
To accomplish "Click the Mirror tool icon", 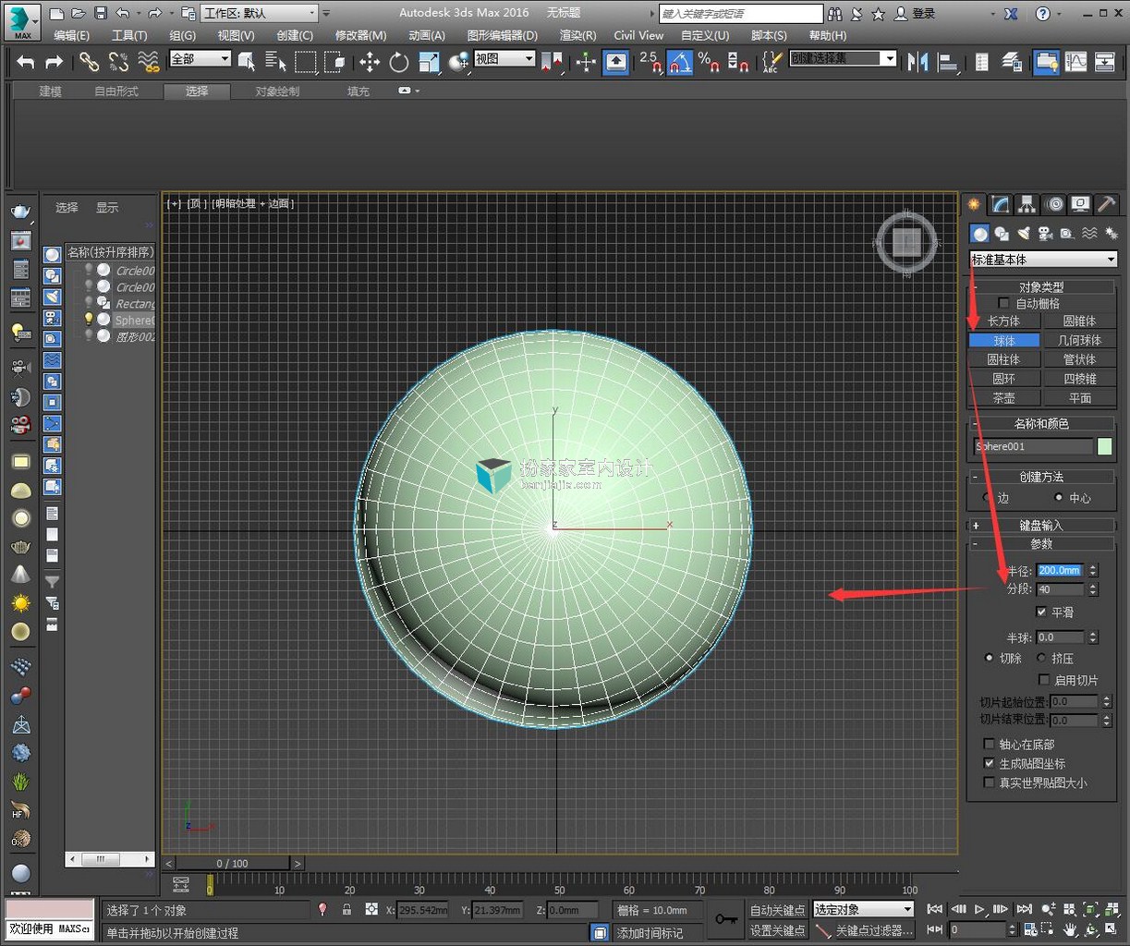I will click(x=917, y=62).
